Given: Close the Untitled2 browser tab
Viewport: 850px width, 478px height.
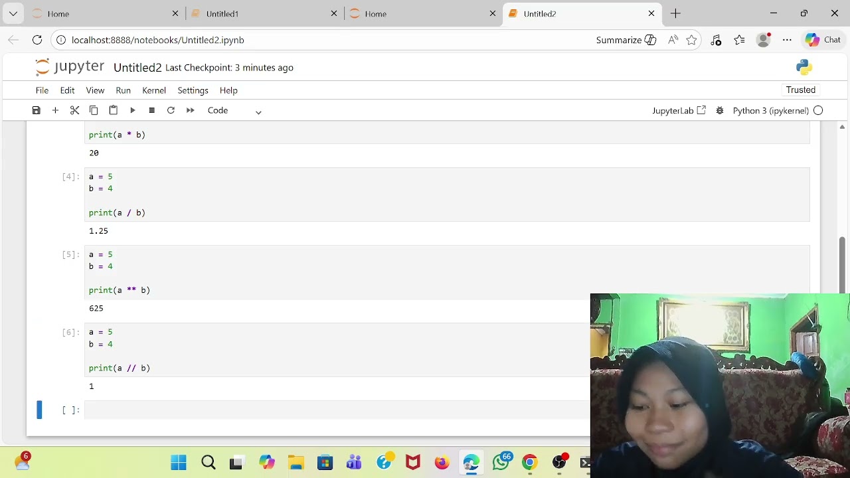Looking at the screenshot, I should pos(651,13).
